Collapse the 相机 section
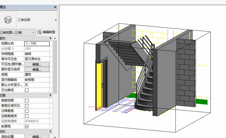226x138 pixels. coord(50,131)
